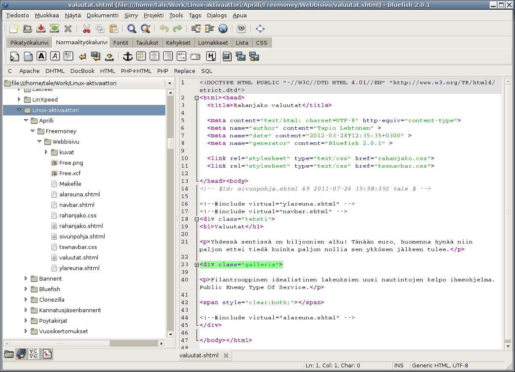Insert a line break with the return arrow icon
The width and height of the screenshot is (515, 372).
pyautogui.click(x=82, y=56)
